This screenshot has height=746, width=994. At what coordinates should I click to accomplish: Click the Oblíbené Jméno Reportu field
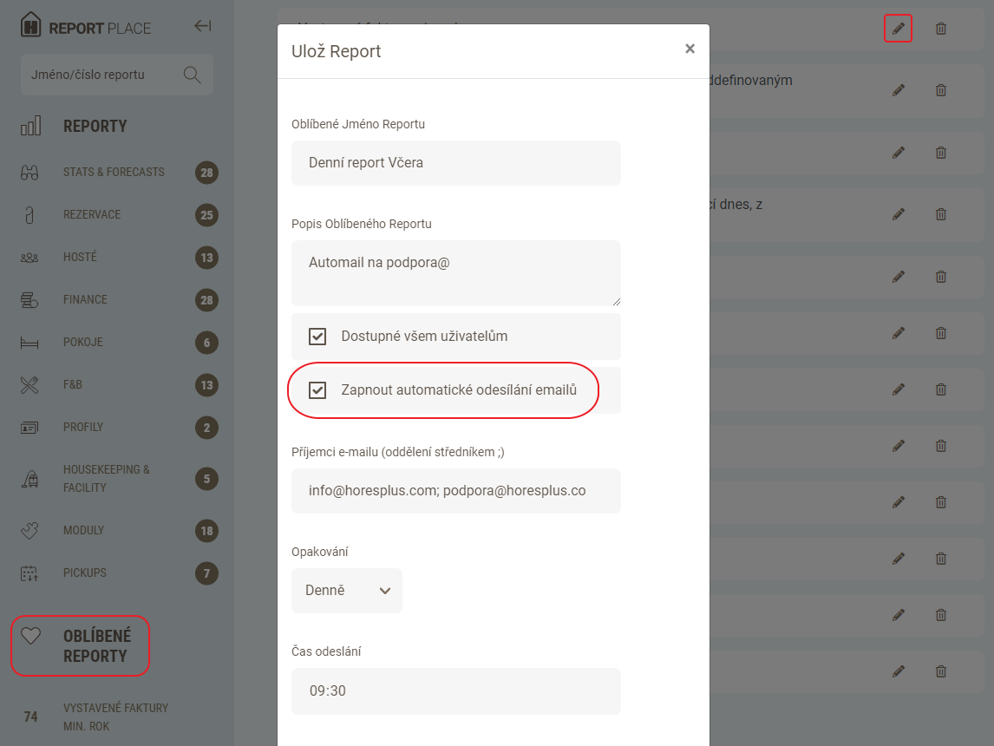tap(455, 163)
